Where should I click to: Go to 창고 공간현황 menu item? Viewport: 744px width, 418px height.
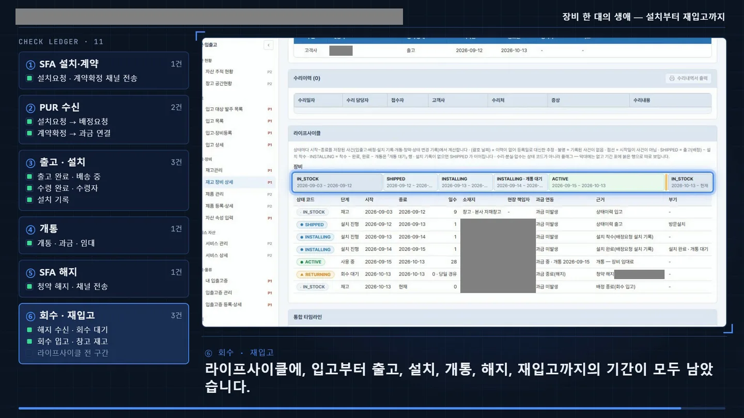pos(219,84)
